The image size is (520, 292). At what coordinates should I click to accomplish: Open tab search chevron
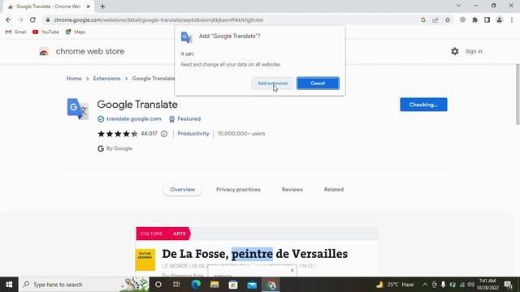coord(458,6)
